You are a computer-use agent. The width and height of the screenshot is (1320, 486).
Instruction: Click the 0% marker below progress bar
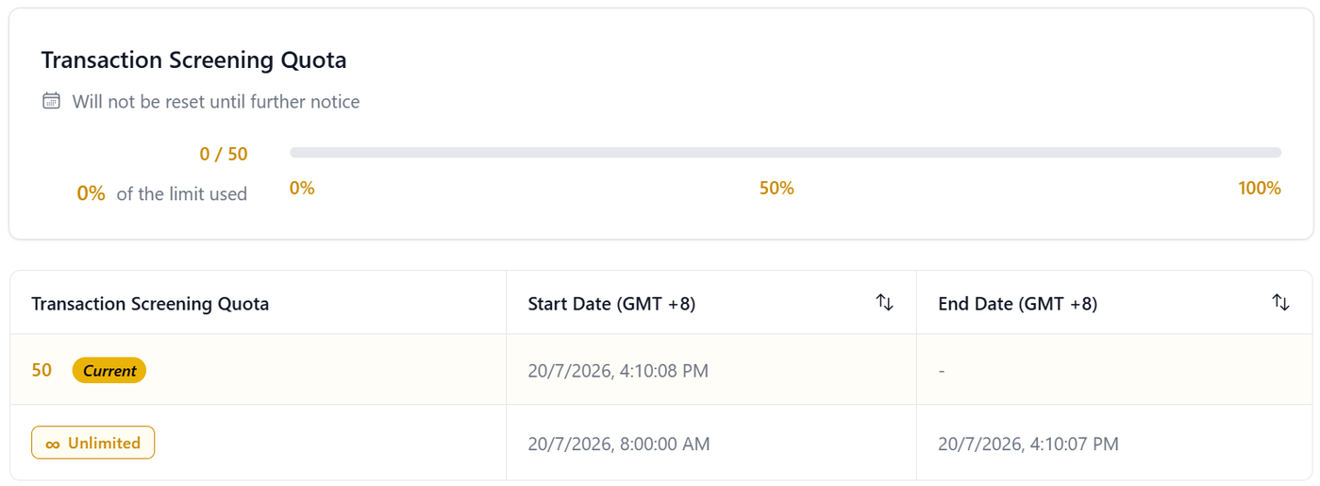(302, 188)
